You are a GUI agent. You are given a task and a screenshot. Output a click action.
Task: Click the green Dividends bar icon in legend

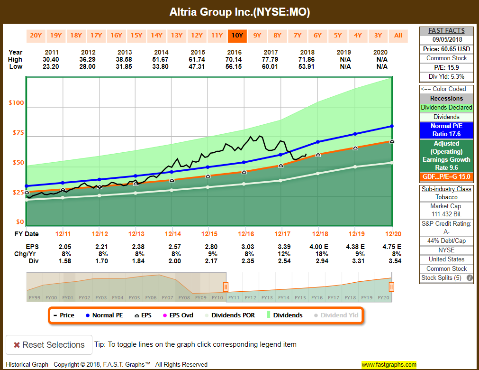click(x=268, y=314)
